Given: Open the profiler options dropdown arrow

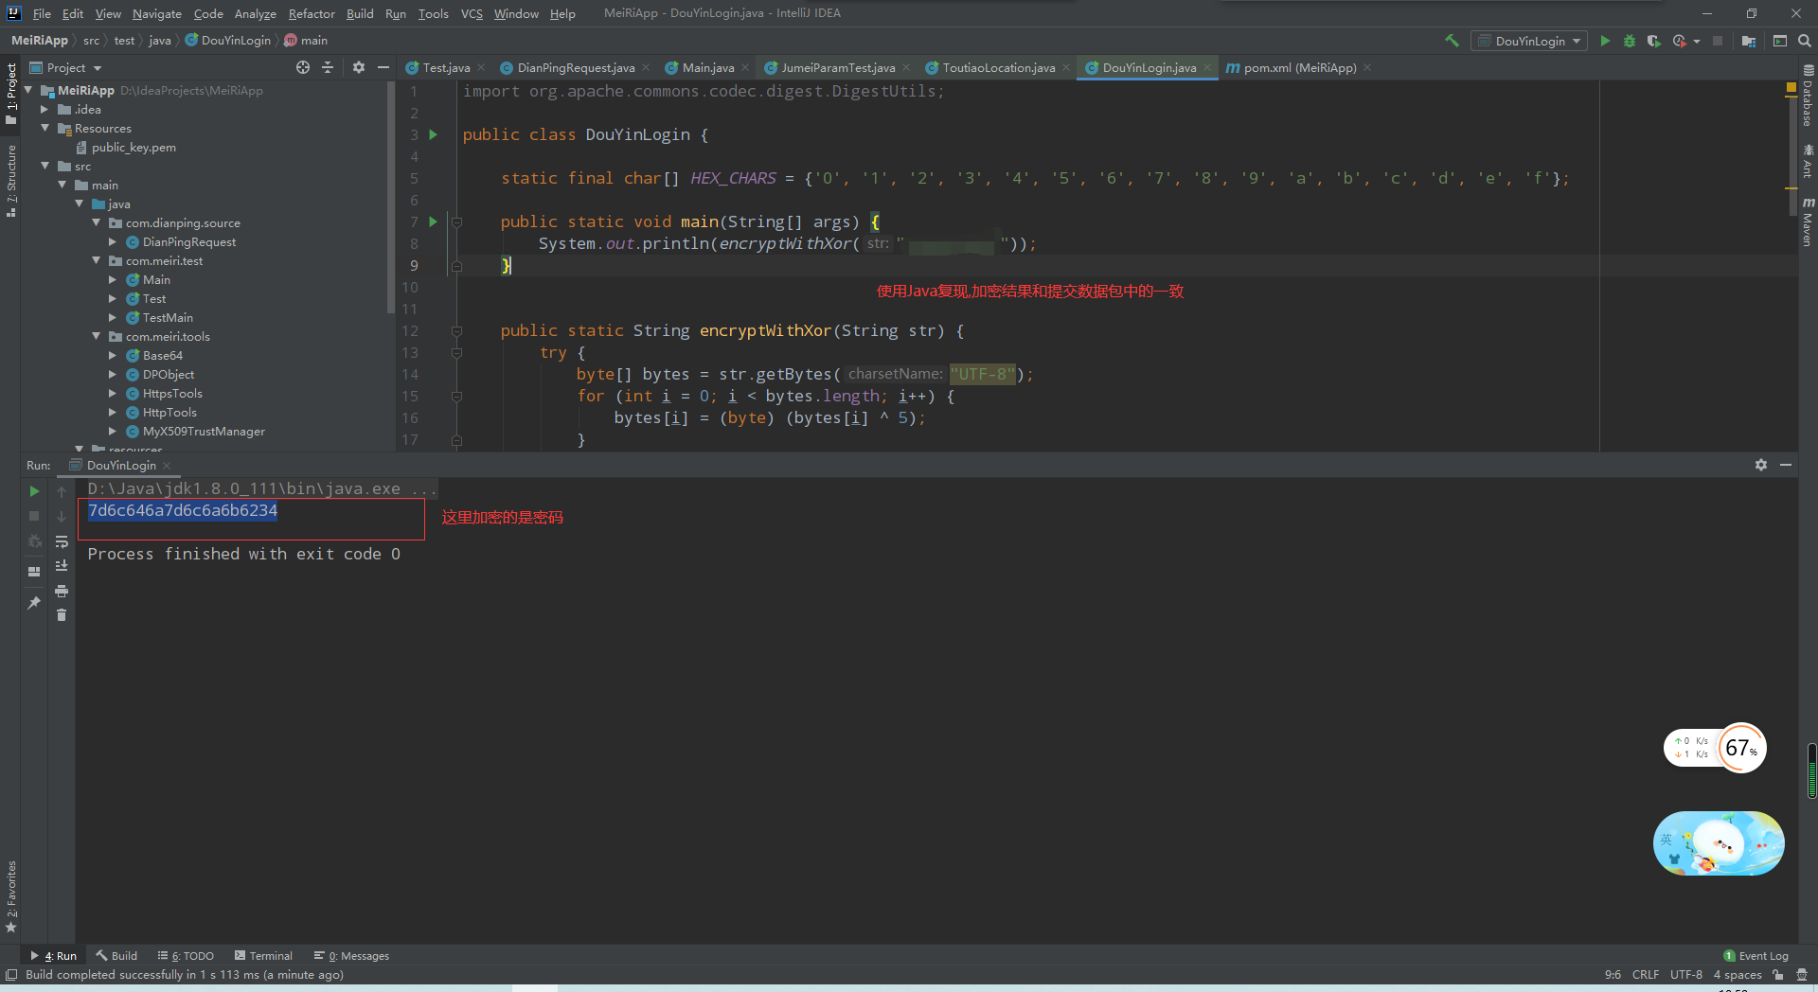Looking at the screenshot, I should pyautogui.click(x=1697, y=41).
